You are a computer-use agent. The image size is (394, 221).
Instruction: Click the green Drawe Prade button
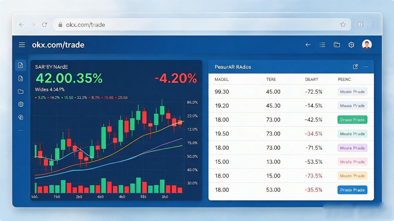point(352,120)
